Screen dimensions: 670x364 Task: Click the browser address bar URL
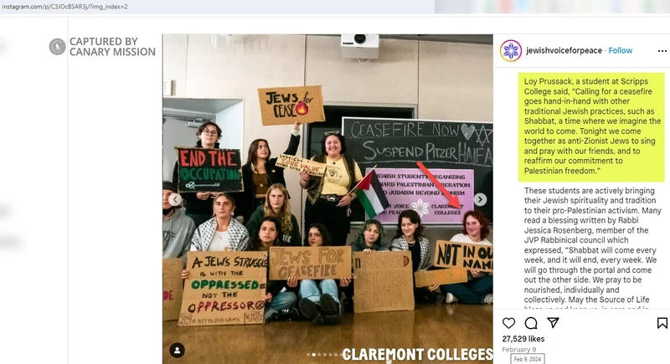pyautogui.click(x=65, y=7)
